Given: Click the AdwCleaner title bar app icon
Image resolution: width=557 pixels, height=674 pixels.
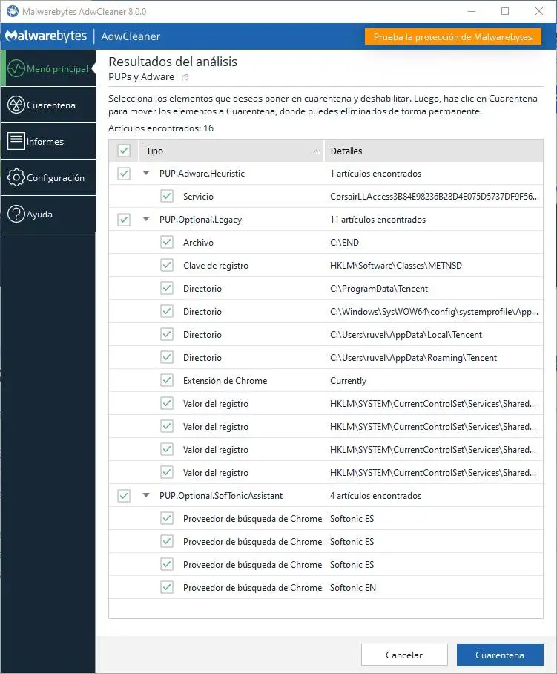Looking at the screenshot, I should coord(12,11).
